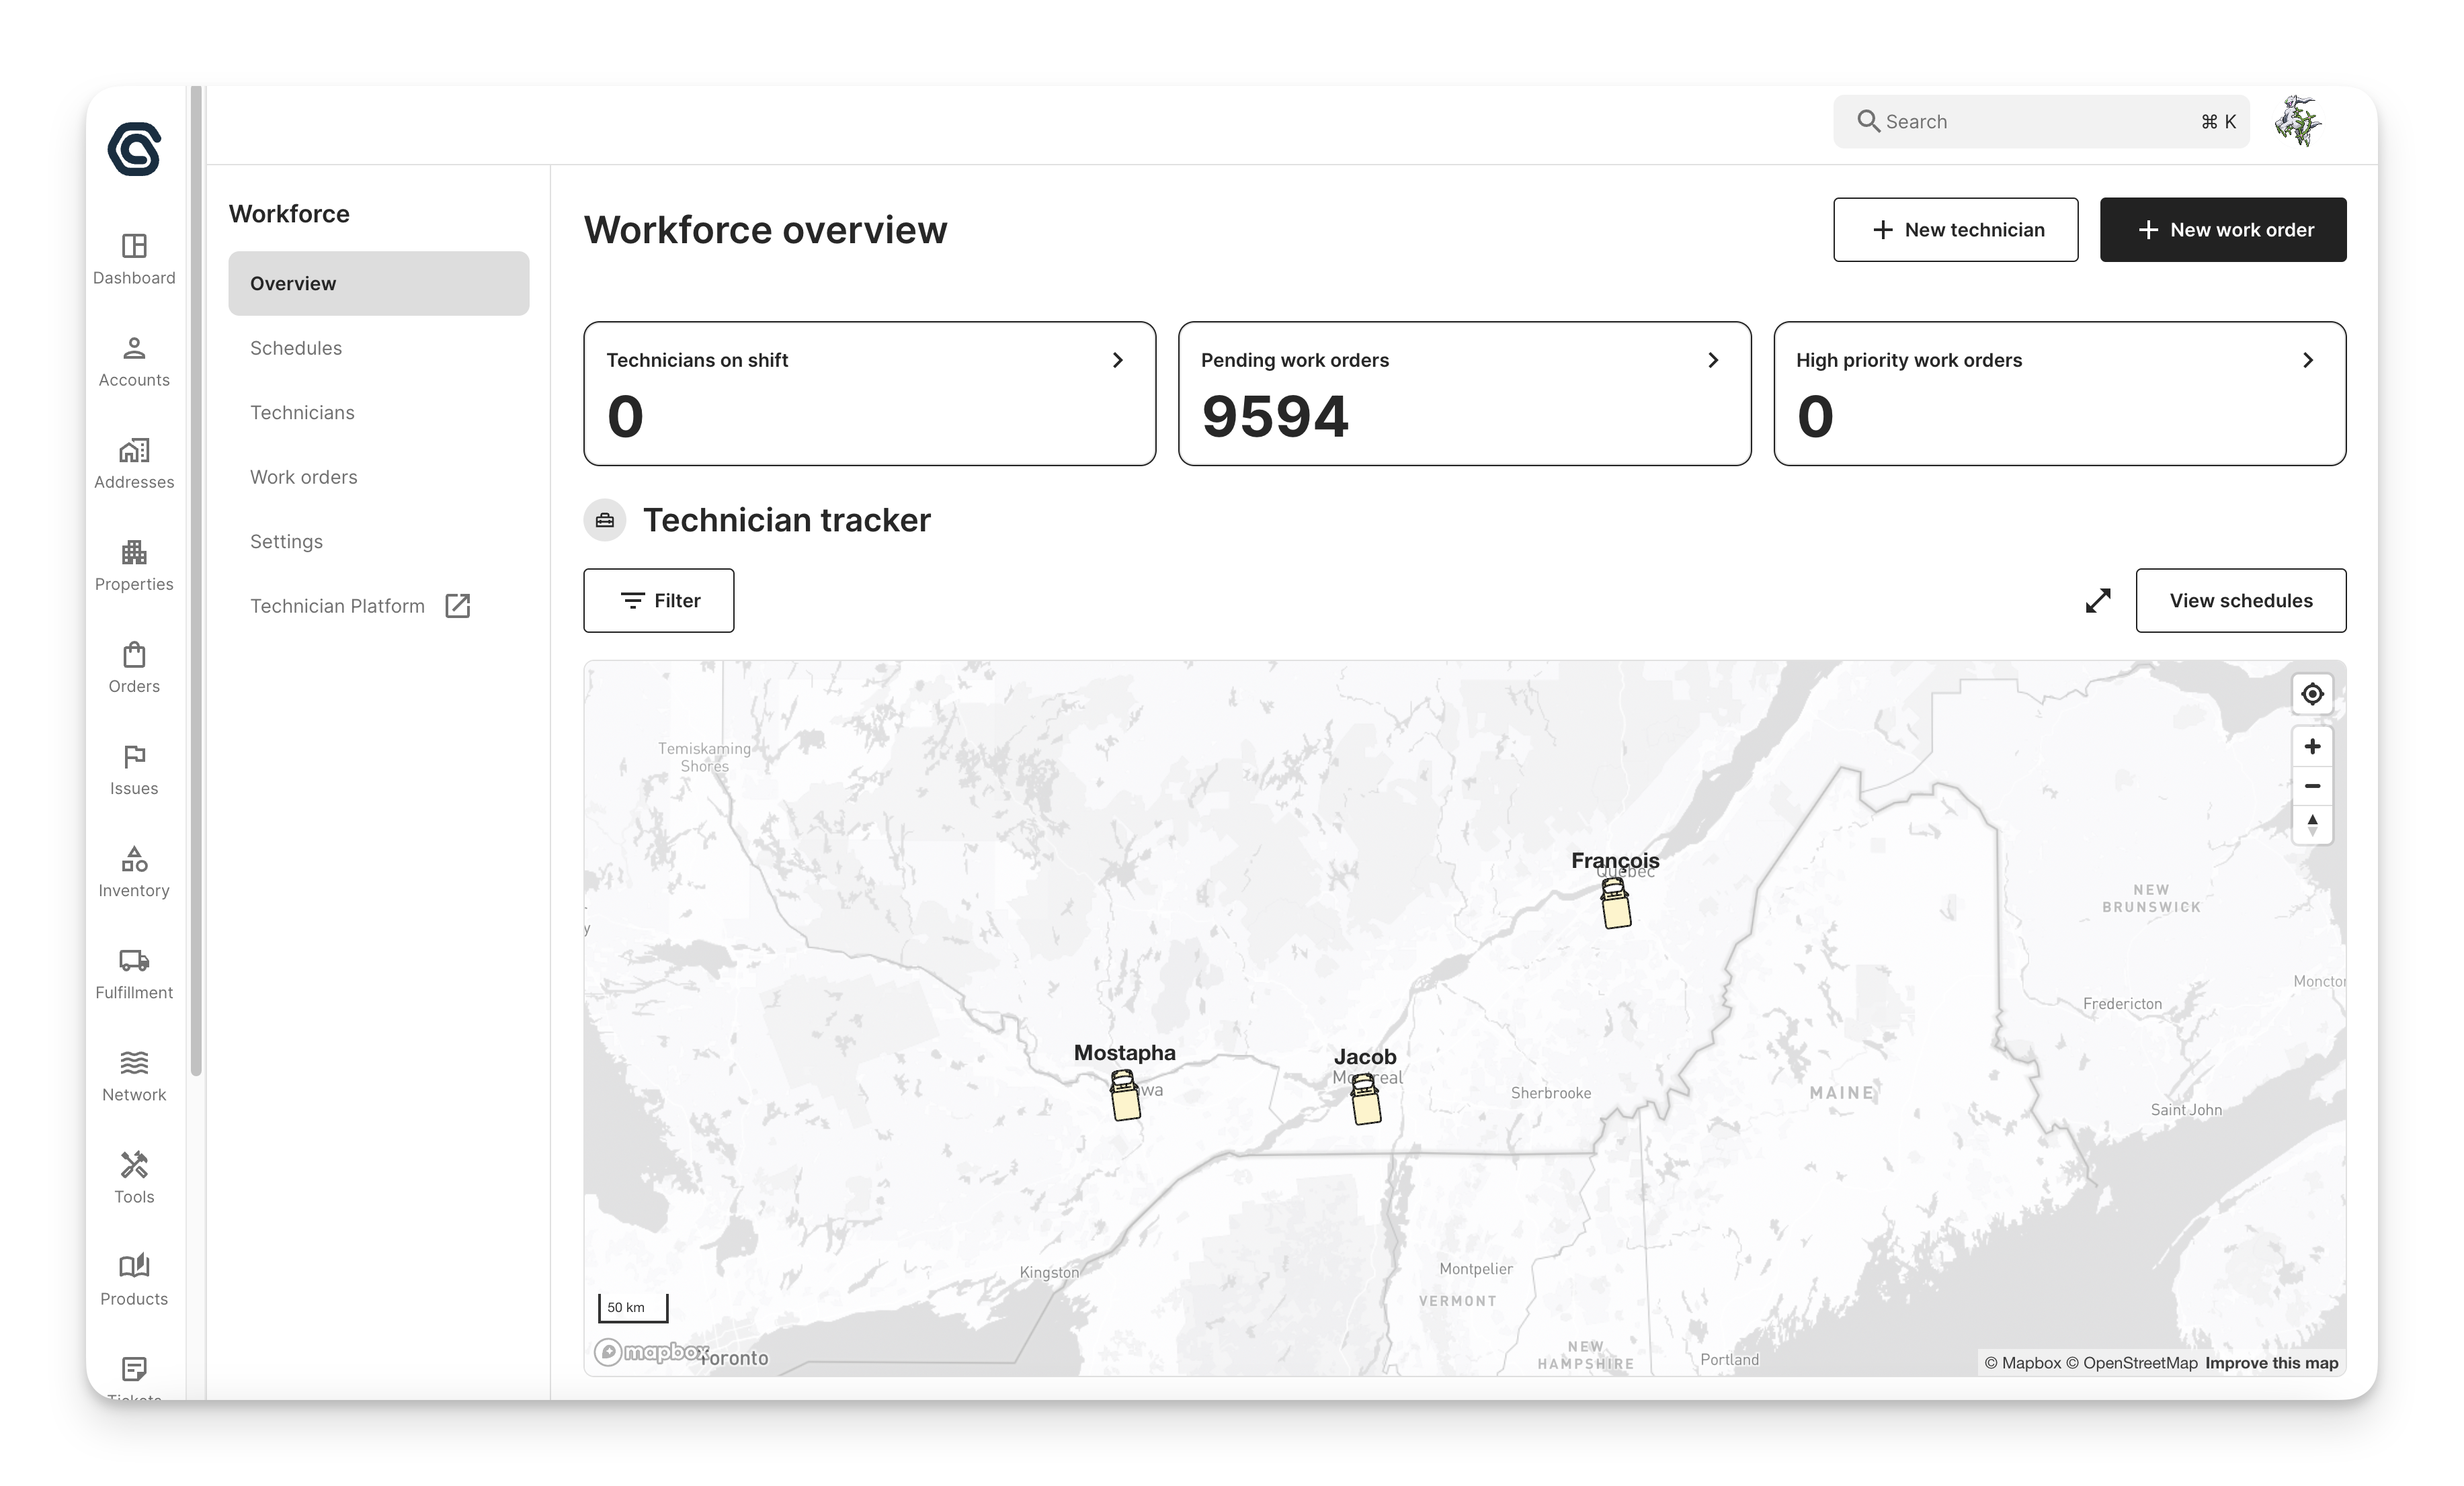Click the left rail vertical scrollbar
2464x1486 pixels.
(x=196, y=580)
